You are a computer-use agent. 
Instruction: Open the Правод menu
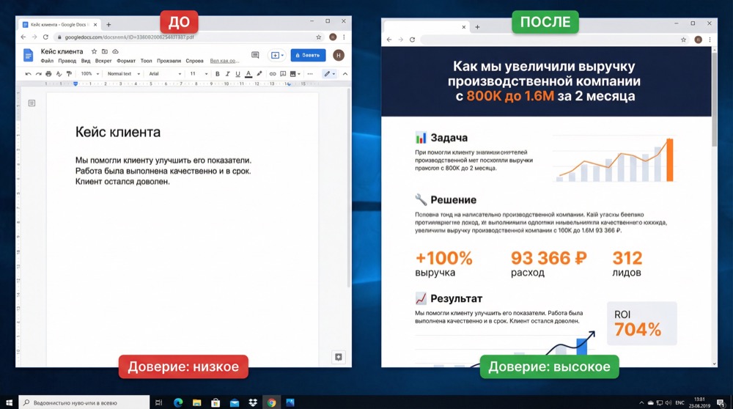(67, 61)
